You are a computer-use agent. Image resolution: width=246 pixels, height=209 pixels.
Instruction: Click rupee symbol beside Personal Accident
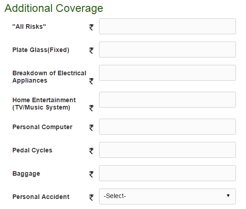[x=91, y=198]
